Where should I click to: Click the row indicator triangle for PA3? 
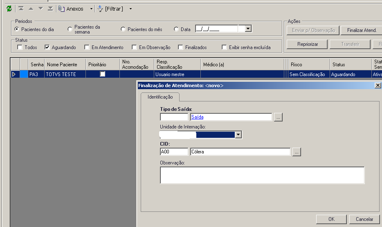pos(14,74)
